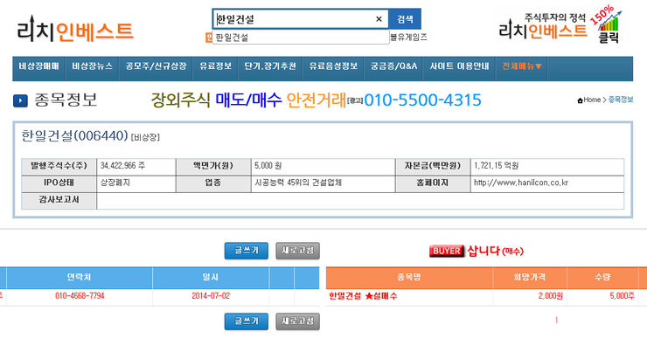This screenshot has height=345, width=647.
Task: Open the 한일건설 ★실매수 buy listing
Action: [x=363, y=296]
